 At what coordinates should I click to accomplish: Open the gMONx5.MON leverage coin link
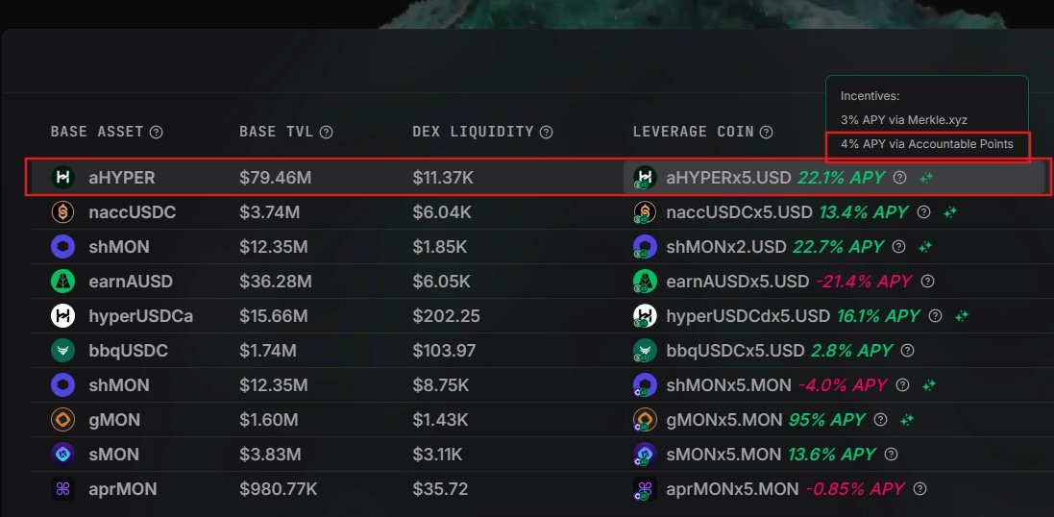tap(723, 420)
